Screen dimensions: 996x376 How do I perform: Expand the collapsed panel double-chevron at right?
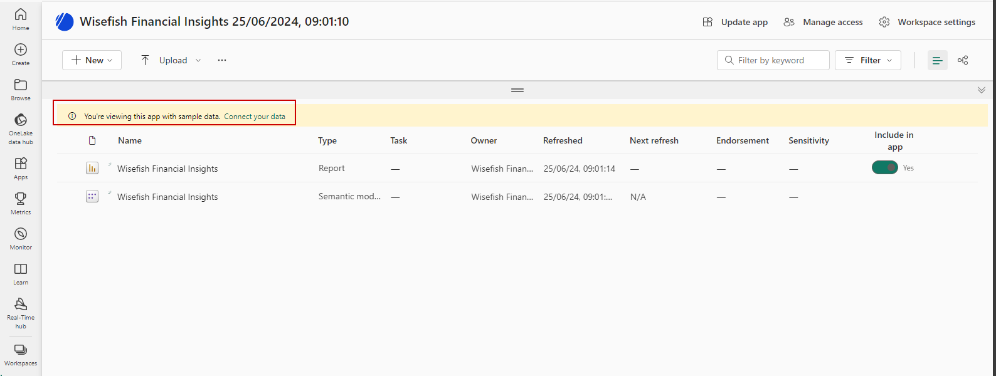[x=981, y=90]
